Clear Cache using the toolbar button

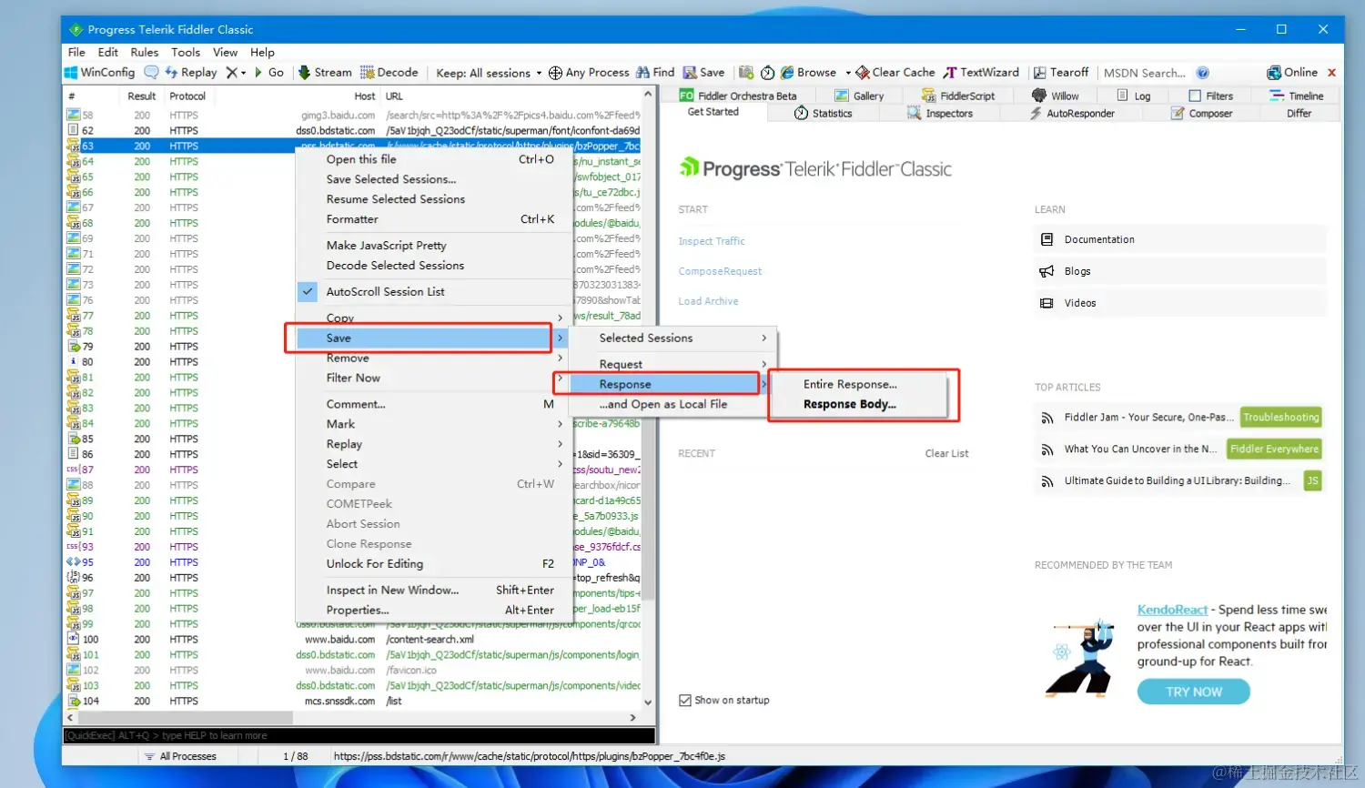tap(895, 73)
